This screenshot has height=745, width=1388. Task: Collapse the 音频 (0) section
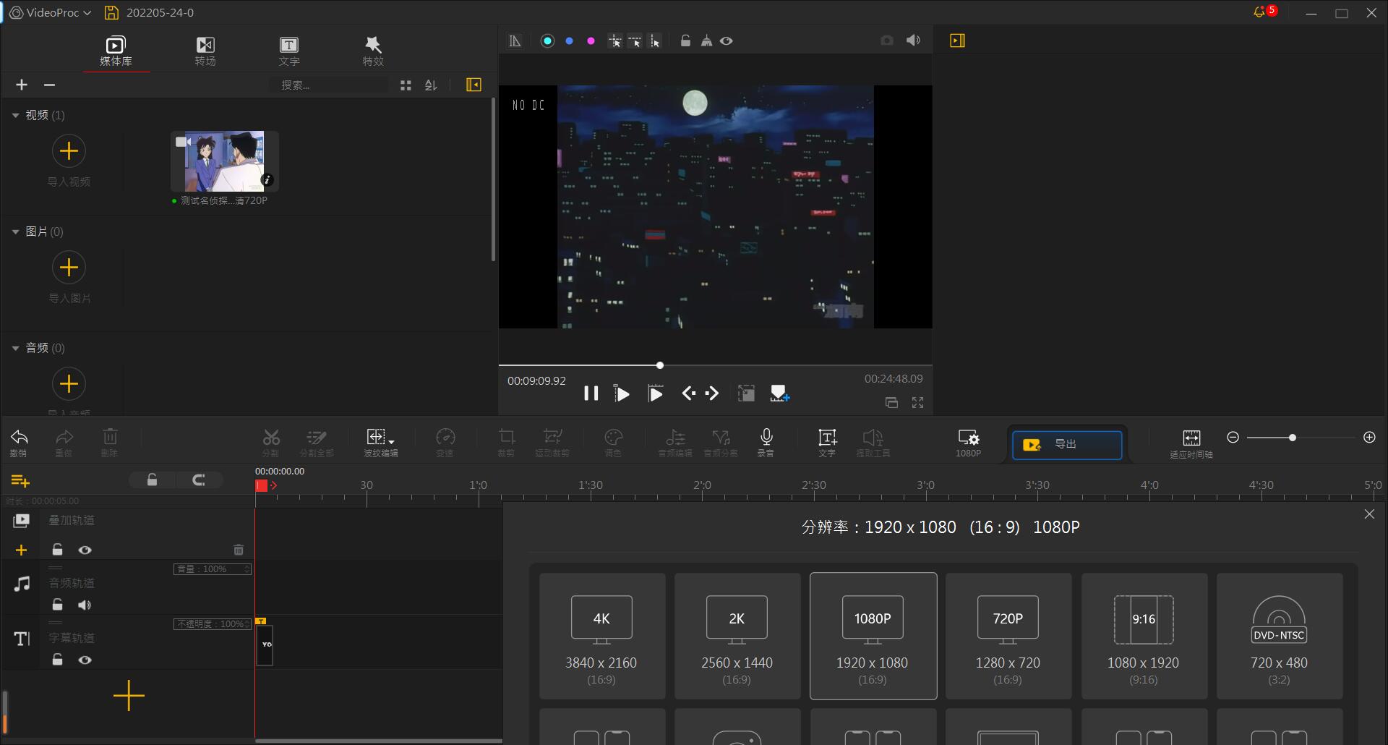click(x=15, y=348)
